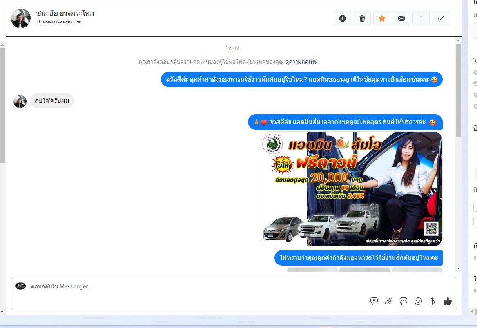Screen dimensions: 477x328
Task: Click the chat scrollbar down arrow
Action: click(458, 268)
